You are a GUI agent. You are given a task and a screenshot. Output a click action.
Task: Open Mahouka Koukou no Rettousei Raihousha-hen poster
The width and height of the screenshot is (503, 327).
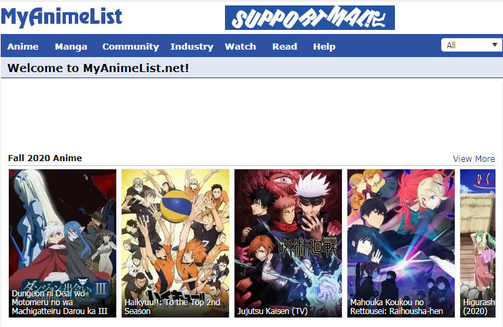tap(401, 243)
